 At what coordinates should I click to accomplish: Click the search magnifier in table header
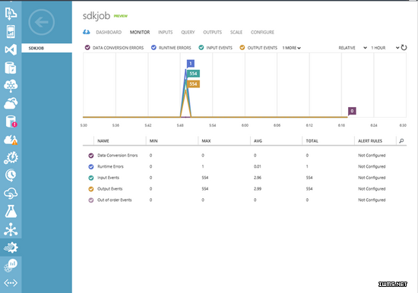pyautogui.click(x=401, y=141)
